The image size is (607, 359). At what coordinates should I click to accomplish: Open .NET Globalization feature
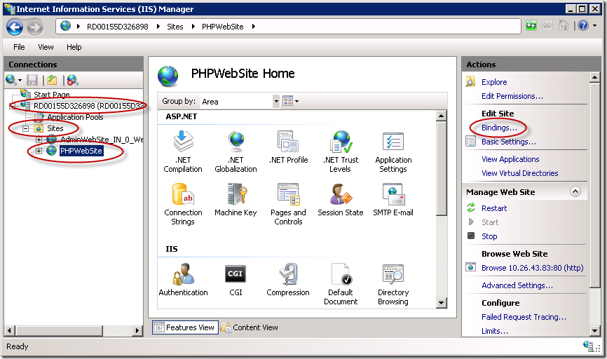click(236, 151)
